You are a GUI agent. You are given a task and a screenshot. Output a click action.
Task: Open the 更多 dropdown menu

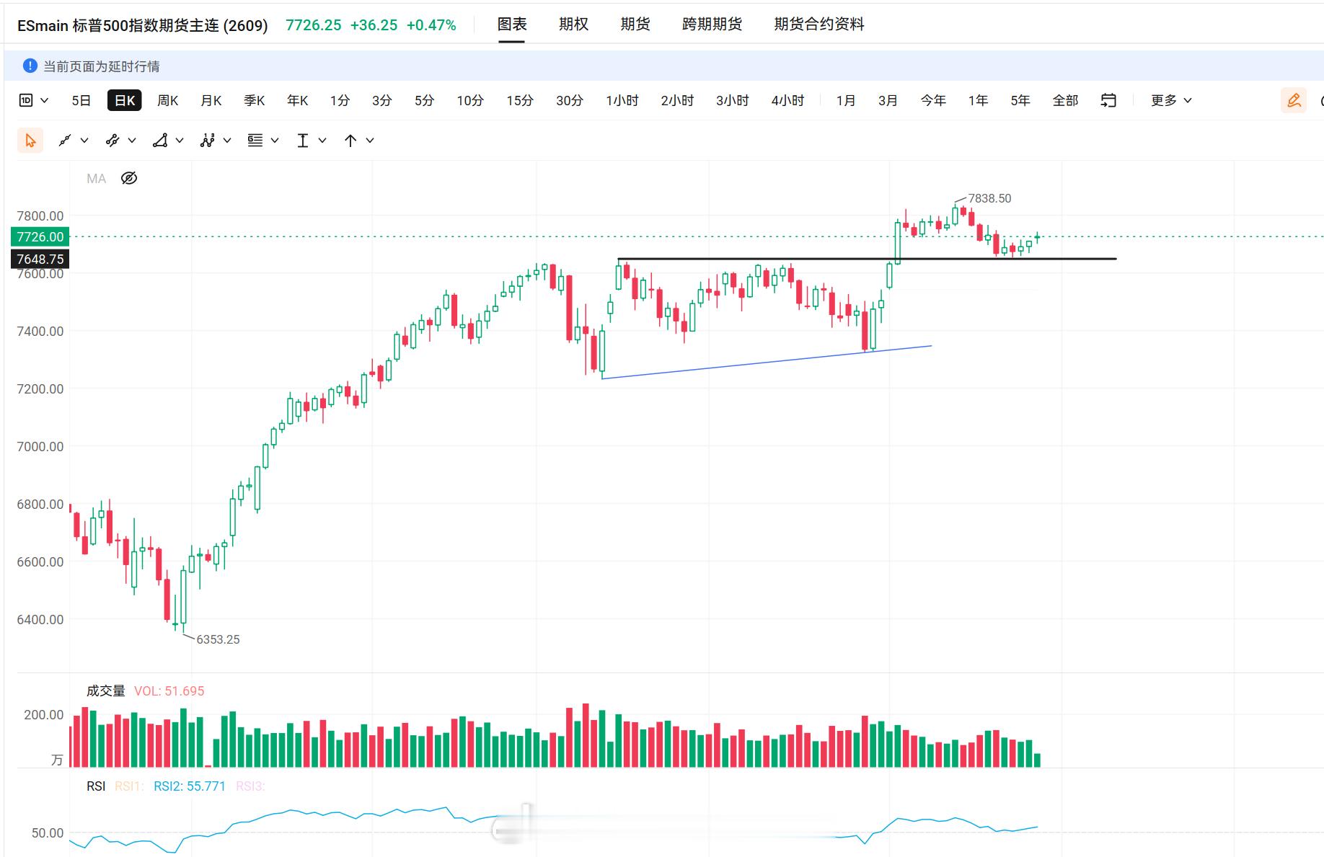pyautogui.click(x=1171, y=100)
